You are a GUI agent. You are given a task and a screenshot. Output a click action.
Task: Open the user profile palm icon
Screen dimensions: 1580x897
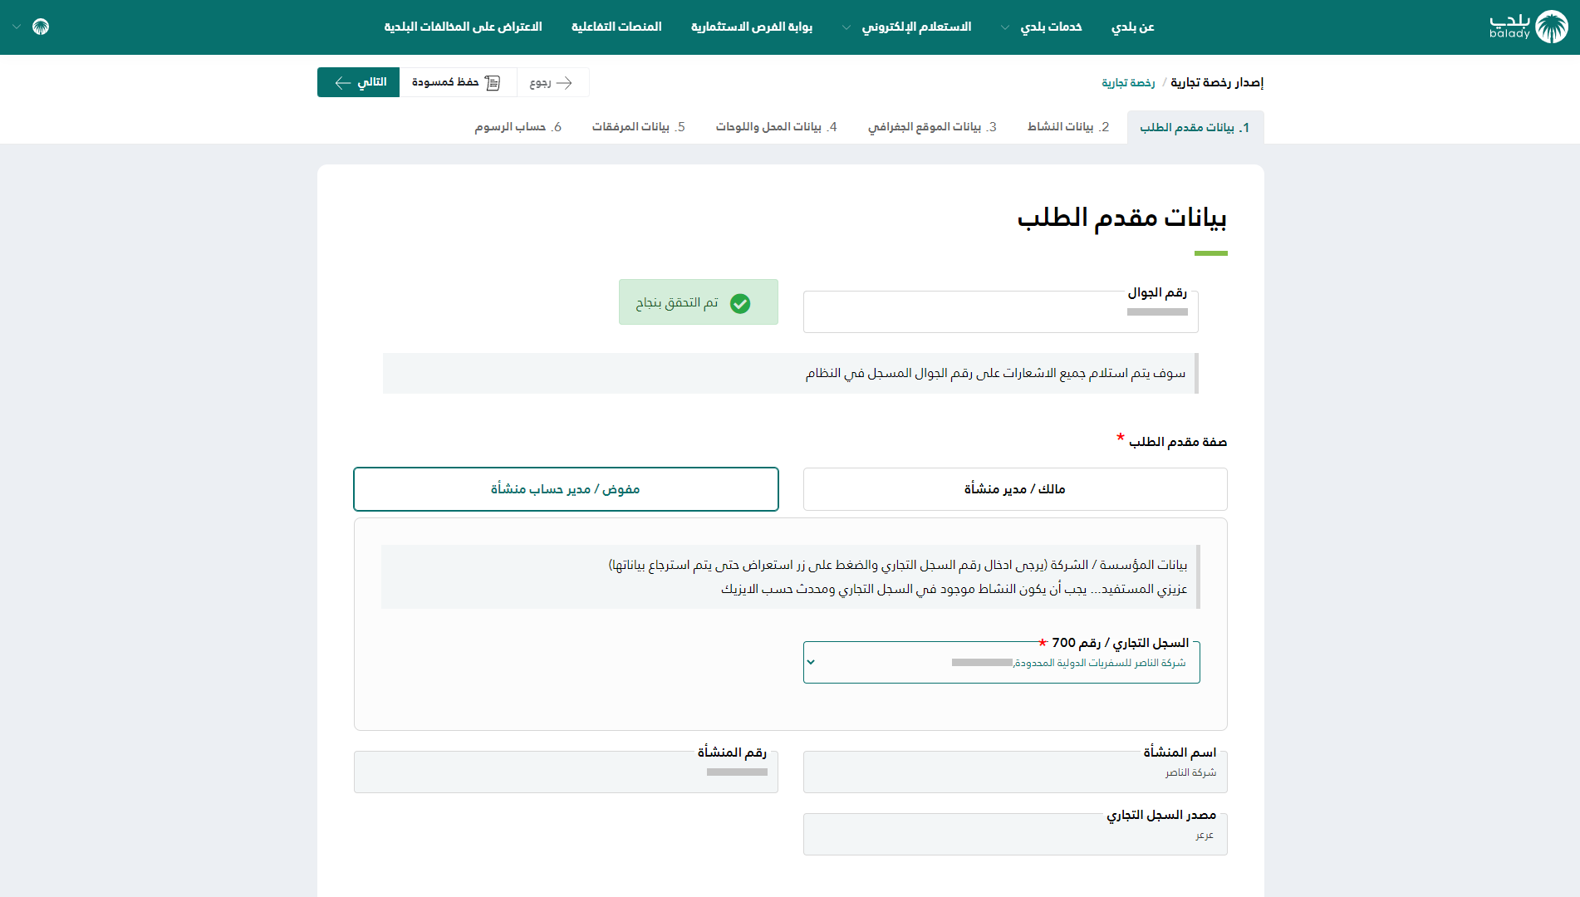41,27
